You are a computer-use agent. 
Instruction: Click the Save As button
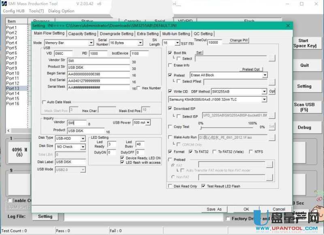click(x=214, y=209)
